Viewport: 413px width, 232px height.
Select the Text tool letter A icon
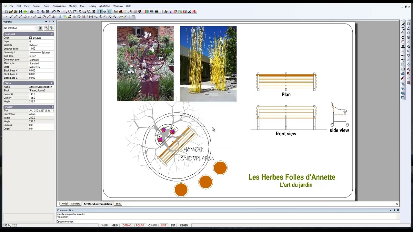coord(60,17)
